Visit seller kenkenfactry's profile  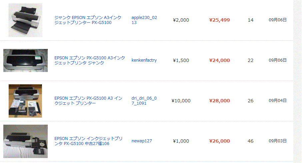[144, 60]
